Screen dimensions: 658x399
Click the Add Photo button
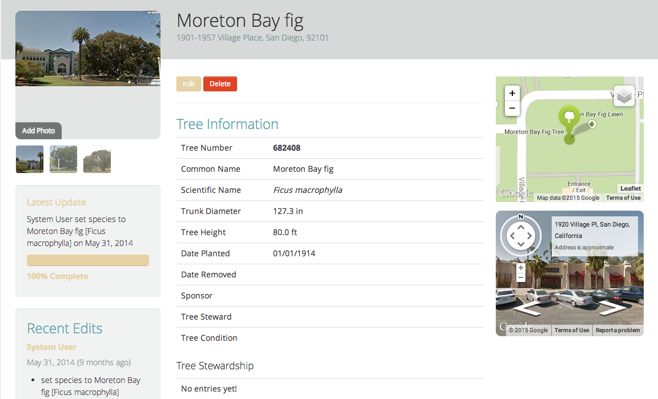point(38,131)
